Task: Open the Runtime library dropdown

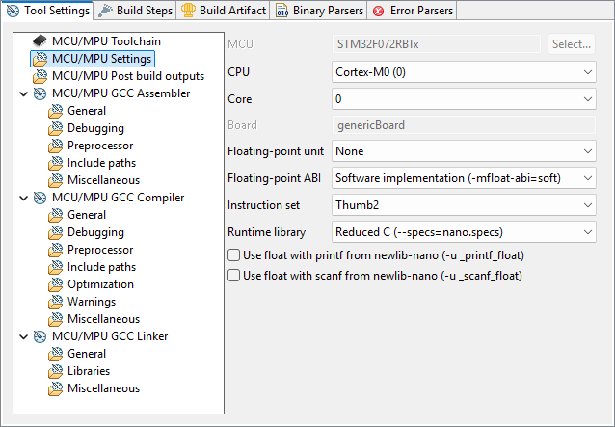Action: coord(464,232)
